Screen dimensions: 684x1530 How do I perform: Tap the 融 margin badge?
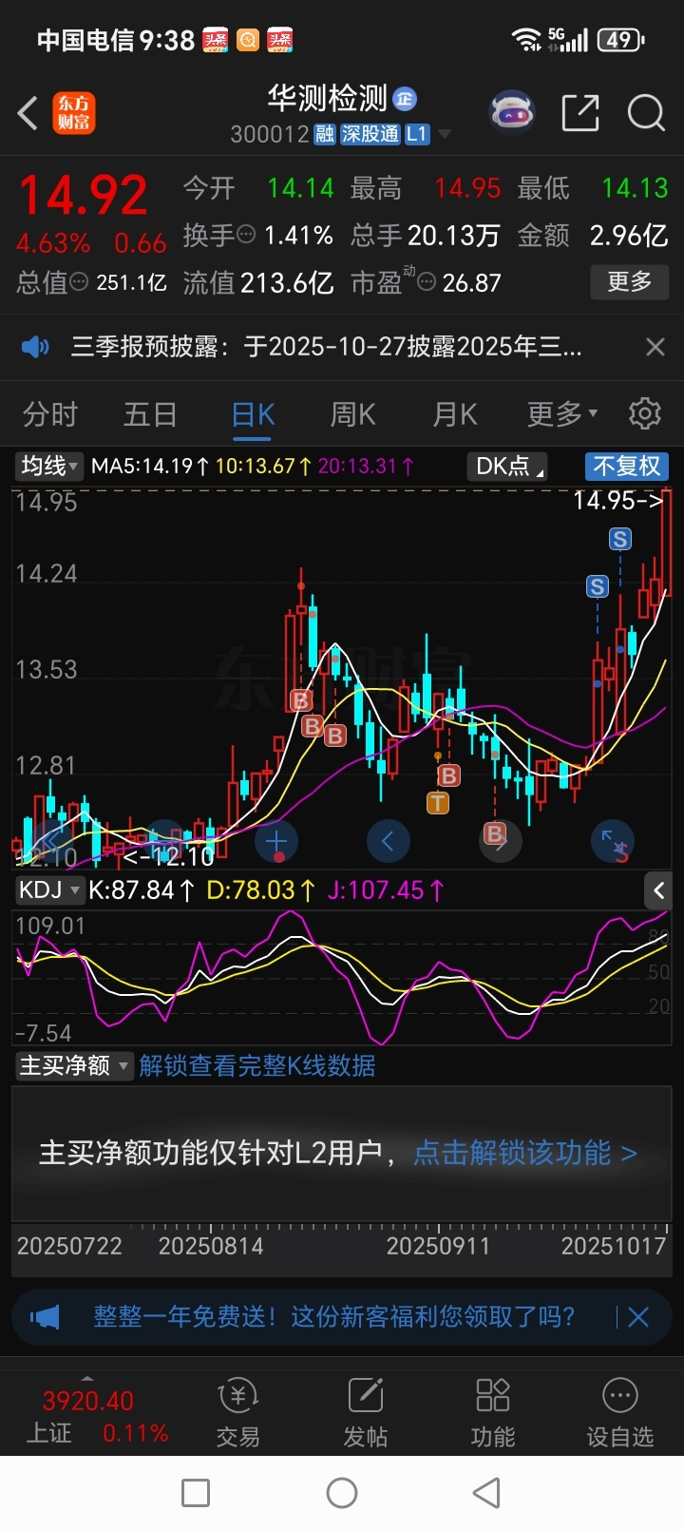[325, 135]
